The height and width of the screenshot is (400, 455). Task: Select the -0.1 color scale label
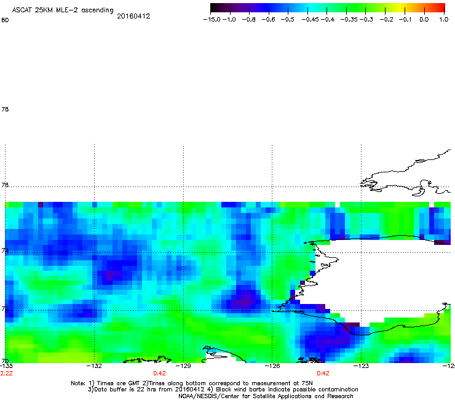[405, 20]
